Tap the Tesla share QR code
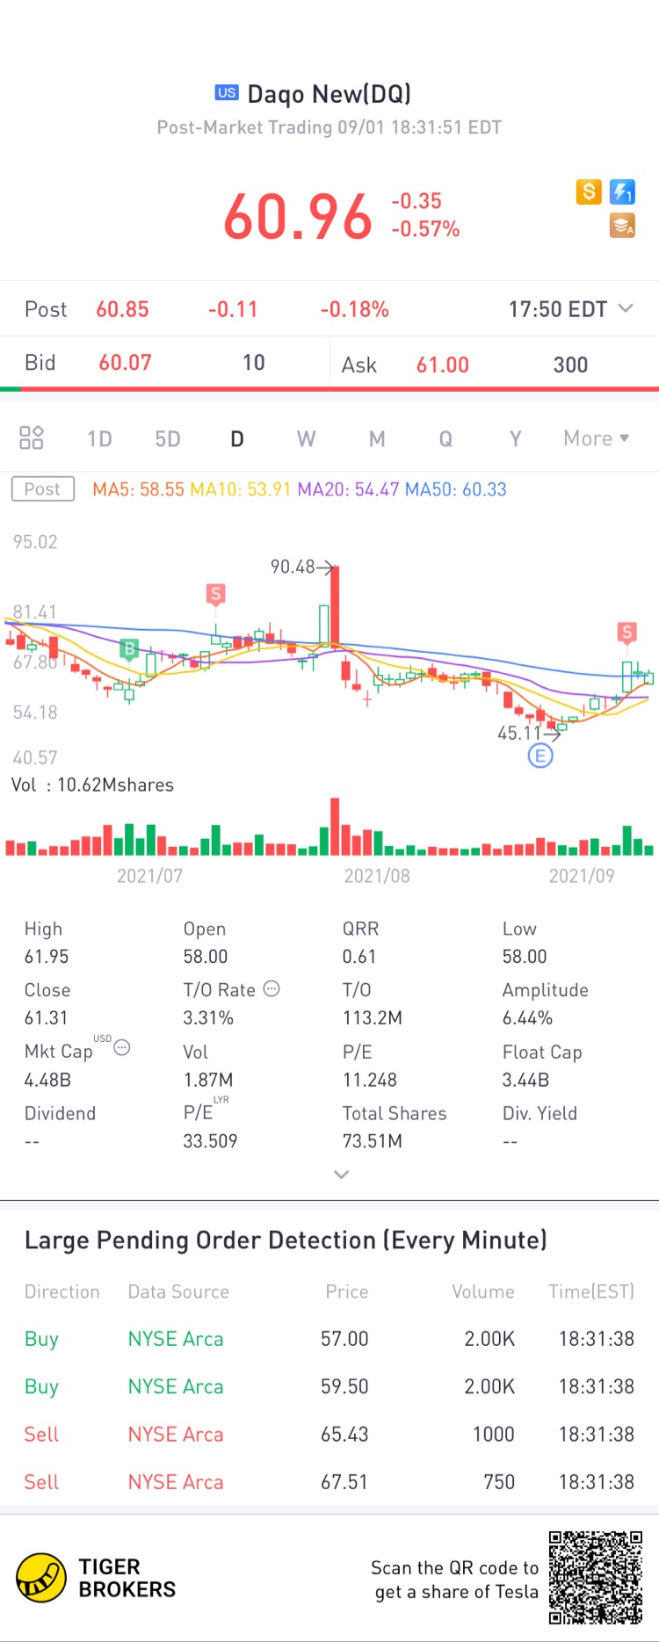Screen dimensions: 659x1642 596,1578
